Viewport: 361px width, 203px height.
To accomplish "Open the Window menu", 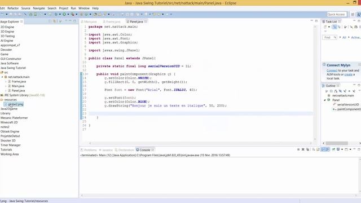I will click(84, 8).
